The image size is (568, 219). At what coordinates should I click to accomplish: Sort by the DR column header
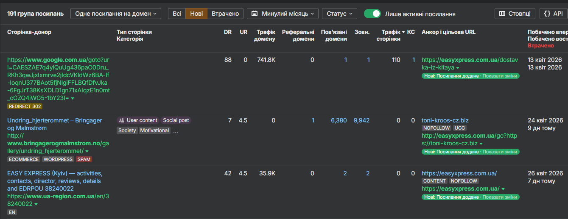pos(228,32)
